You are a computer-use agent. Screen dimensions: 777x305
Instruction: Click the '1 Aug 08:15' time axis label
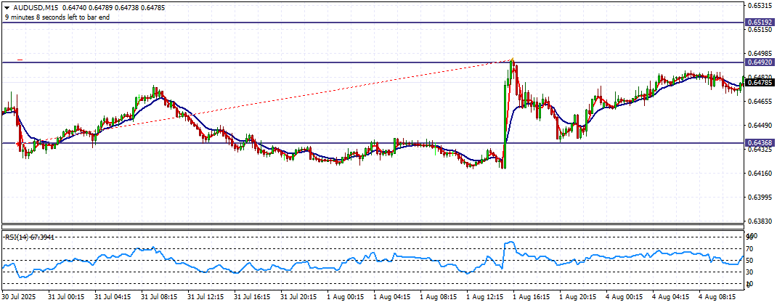click(439, 298)
